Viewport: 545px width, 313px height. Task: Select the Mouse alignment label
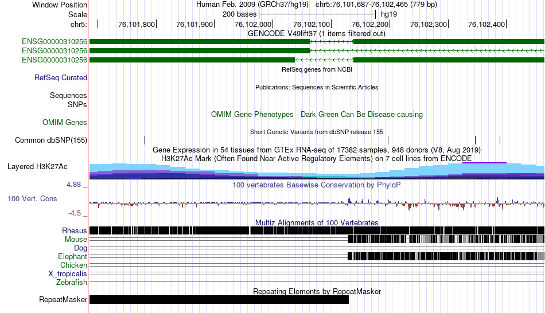76,240
